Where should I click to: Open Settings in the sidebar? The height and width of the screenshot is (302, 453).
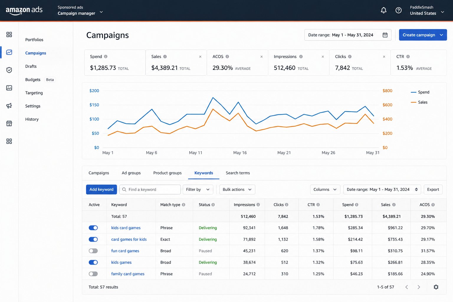(33, 106)
